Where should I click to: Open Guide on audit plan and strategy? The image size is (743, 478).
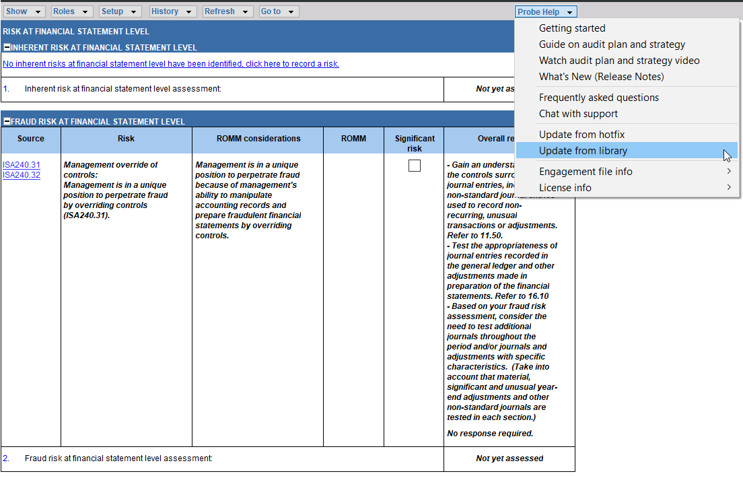(x=627, y=44)
